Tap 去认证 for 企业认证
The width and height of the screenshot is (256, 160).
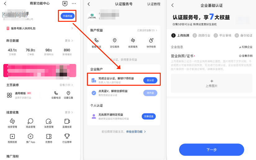pyautogui.click(x=150, y=80)
